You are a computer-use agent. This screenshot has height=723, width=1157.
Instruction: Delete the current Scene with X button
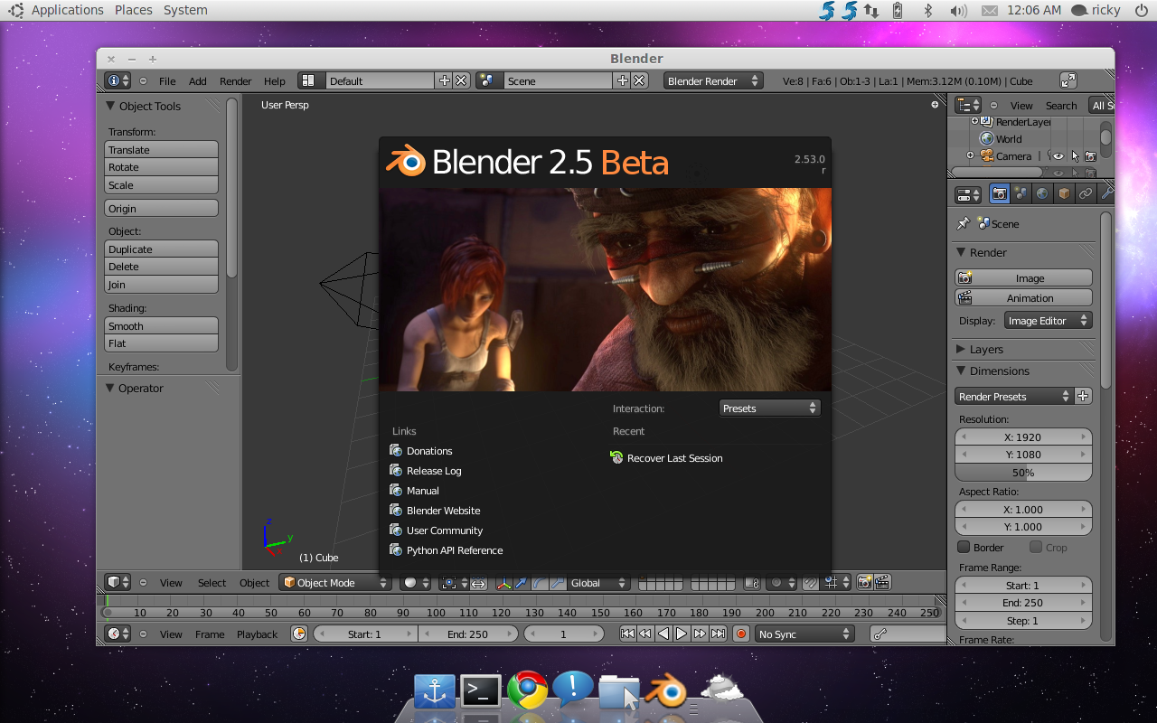pyautogui.click(x=639, y=80)
